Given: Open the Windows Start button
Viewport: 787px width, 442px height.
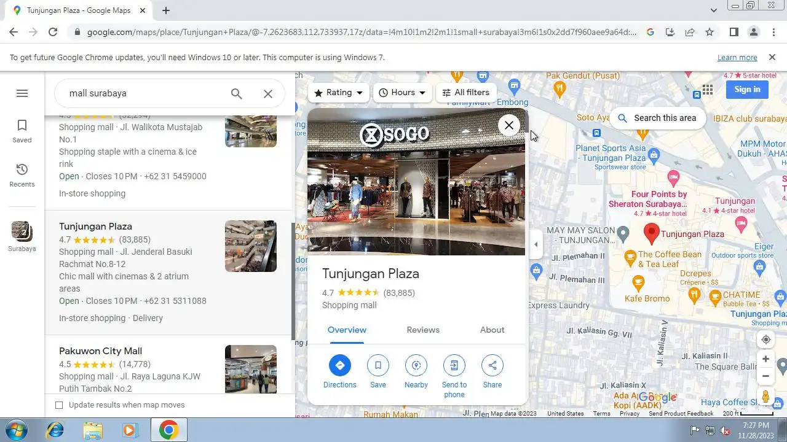Looking at the screenshot, I should pyautogui.click(x=15, y=430).
